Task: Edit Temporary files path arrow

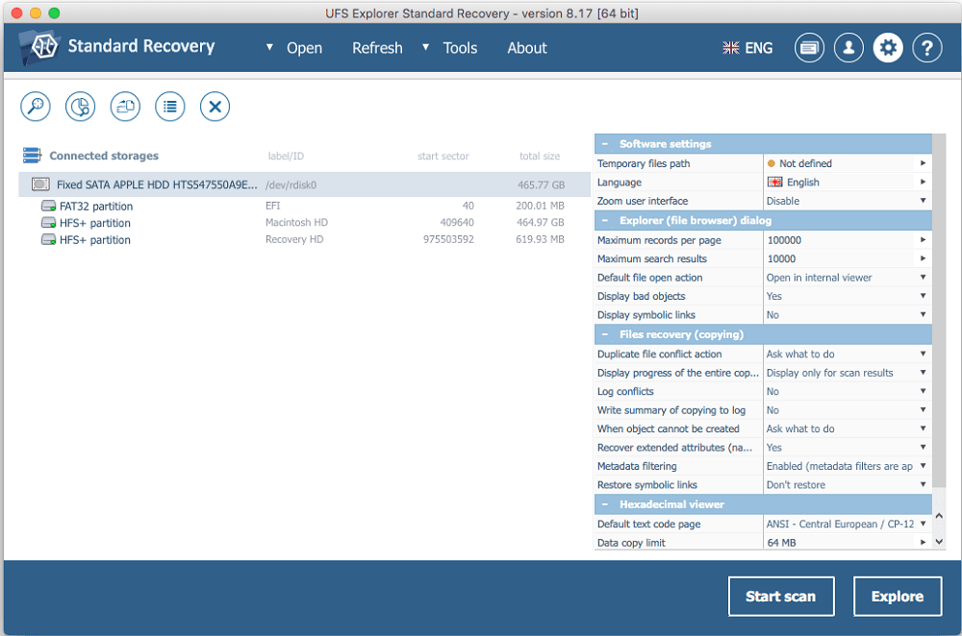Action: coord(923,163)
